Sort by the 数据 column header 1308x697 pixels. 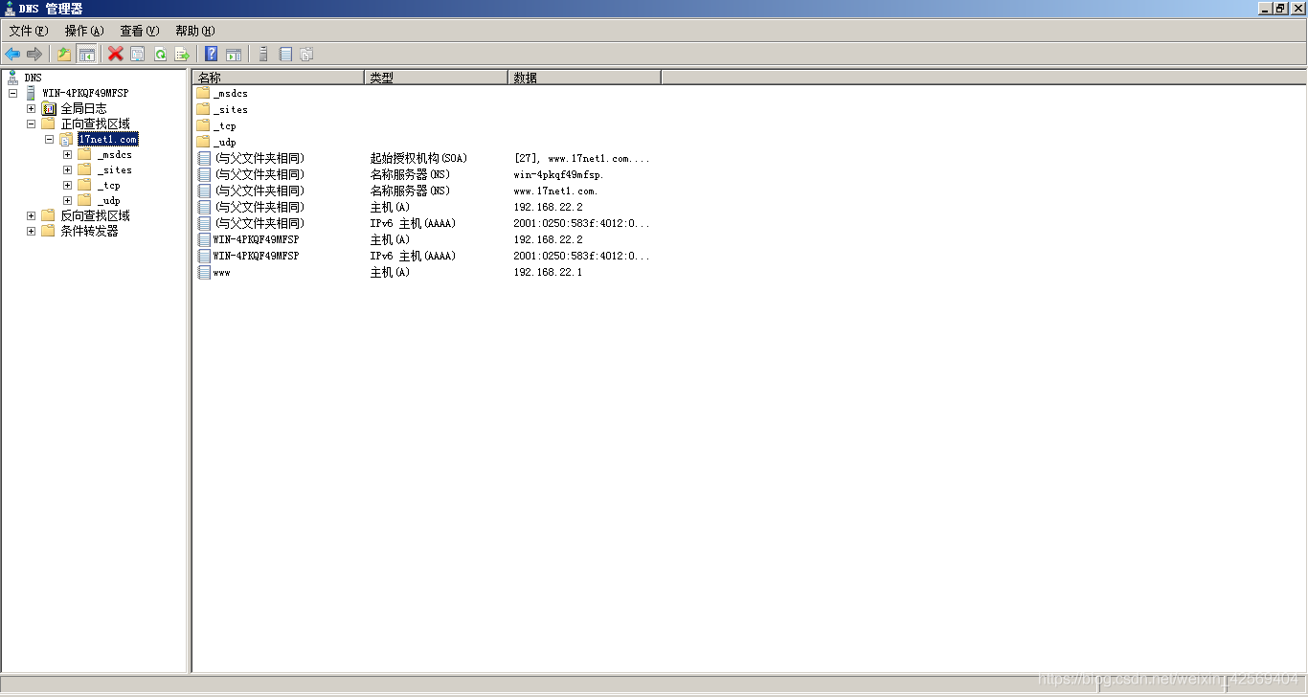tap(584, 78)
